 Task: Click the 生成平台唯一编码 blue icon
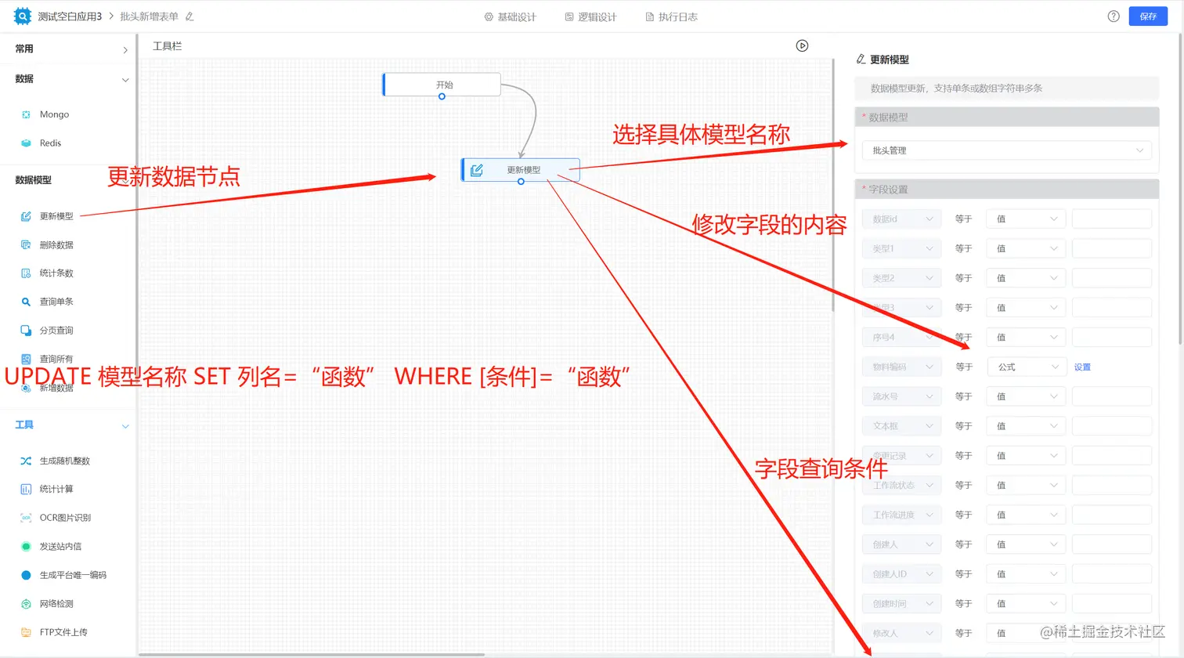(x=26, y=575)
